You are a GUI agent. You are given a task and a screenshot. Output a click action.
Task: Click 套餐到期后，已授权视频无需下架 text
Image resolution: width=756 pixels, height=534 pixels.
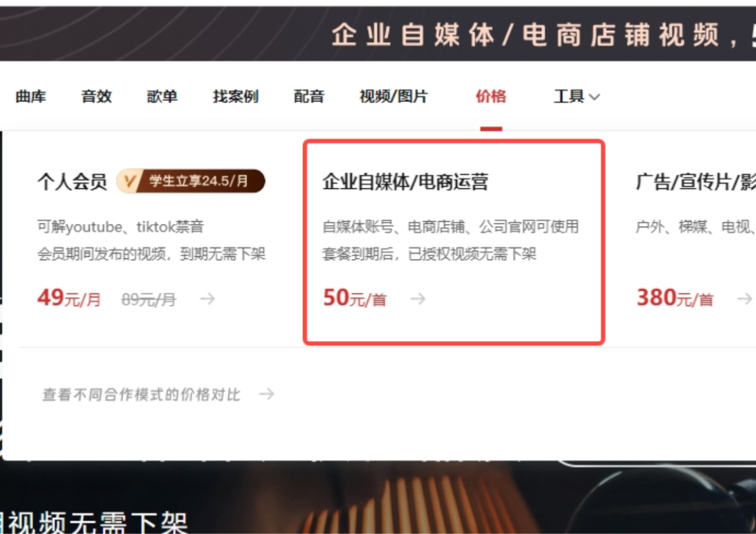[429, 254]
